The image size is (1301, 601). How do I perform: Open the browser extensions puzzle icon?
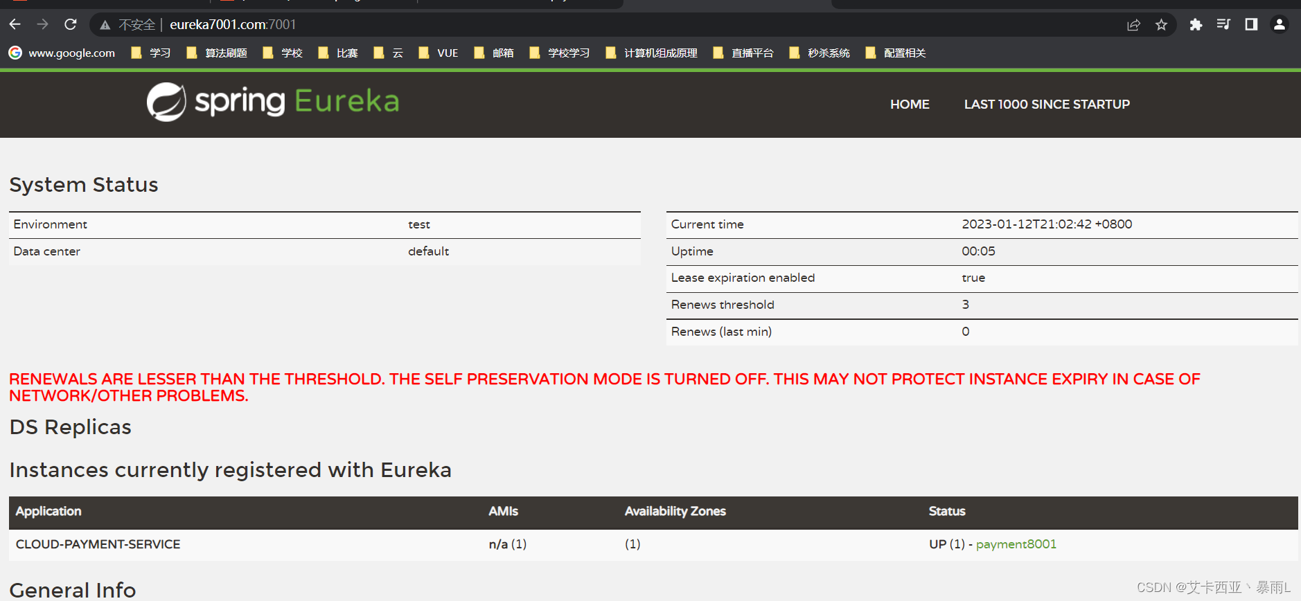pos(1196,25)
